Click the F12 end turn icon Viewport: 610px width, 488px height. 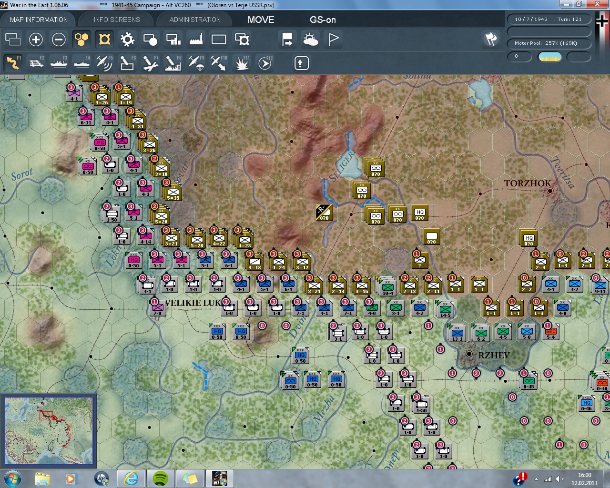265,63
